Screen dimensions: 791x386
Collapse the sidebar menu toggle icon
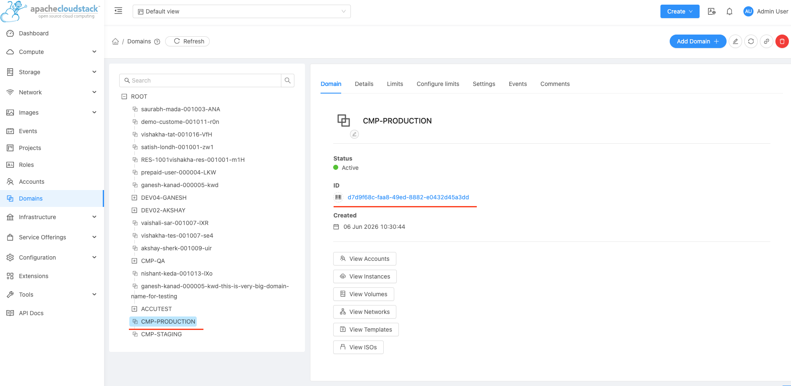[x=118, y=11]
